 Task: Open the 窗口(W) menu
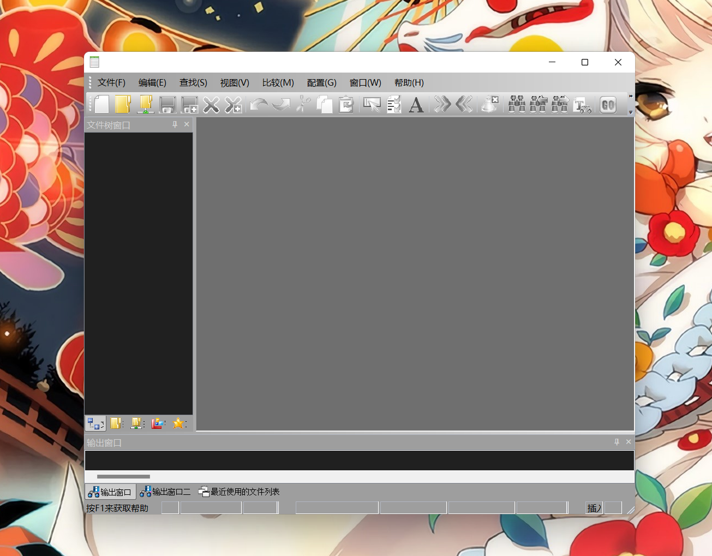[365, 83]
